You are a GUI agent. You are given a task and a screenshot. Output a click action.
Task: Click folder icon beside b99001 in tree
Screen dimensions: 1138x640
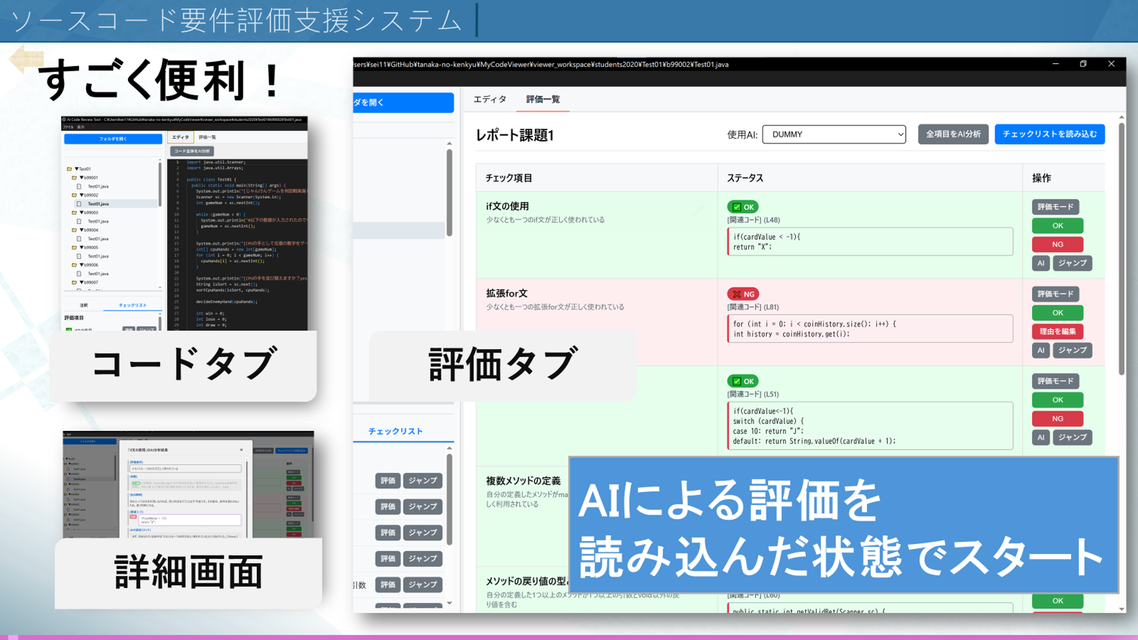(74, 177)
